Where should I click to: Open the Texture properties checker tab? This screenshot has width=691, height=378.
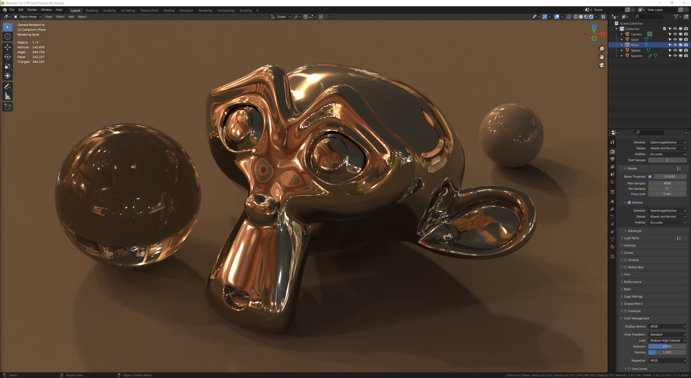[x=612, y=256]
